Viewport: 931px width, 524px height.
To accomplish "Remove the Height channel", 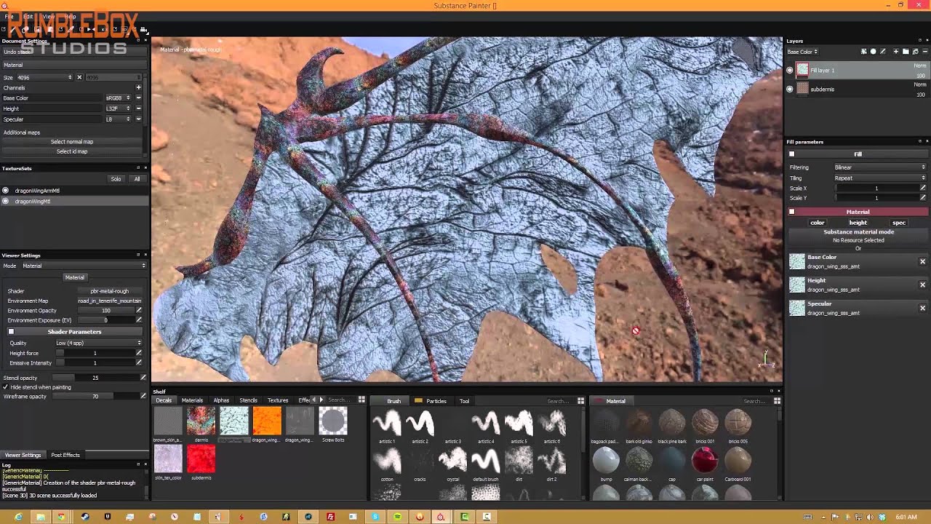I will click(138, 108).
